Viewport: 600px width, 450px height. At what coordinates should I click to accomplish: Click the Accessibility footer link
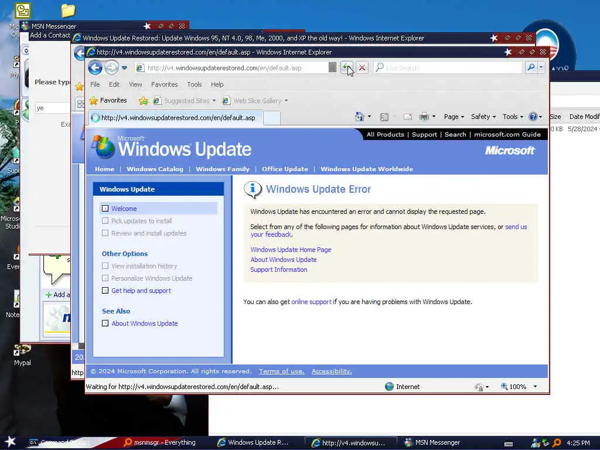pyautogui.click(x=332, y=371)
